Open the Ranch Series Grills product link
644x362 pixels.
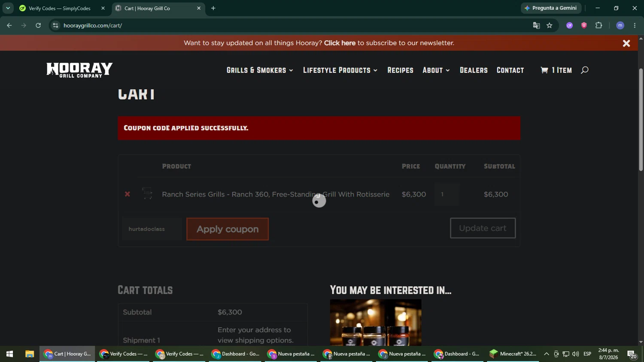(x=276, y=194)
